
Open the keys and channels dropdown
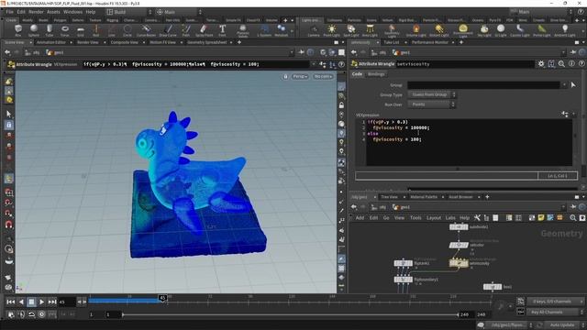[556, 302]
